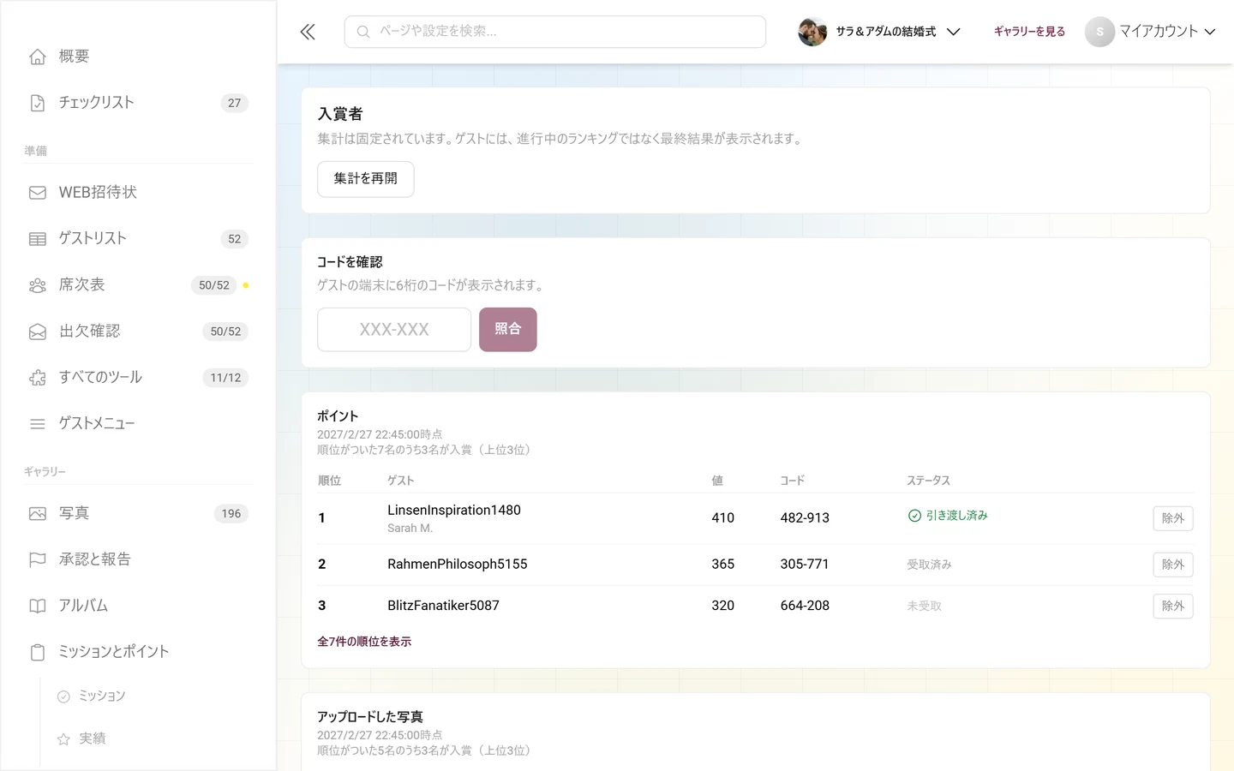Exclude RahmenPhilosoph5155 with 除外
The image size is (1234, 771).
(1173, 565)
